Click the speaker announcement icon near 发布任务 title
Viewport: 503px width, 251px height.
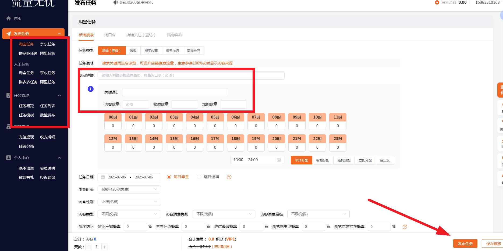point(115,2)
